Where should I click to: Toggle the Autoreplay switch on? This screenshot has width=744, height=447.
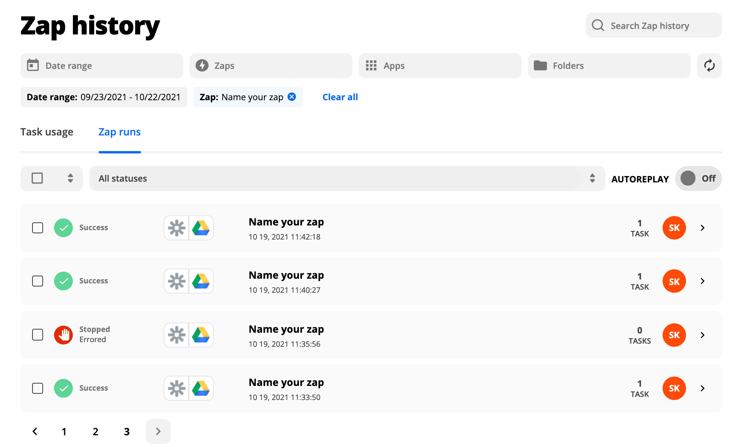[698, 178]
